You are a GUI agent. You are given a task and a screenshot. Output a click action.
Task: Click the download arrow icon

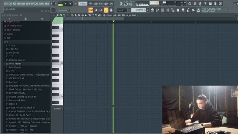pyautogui.click(x=198, y=10)
